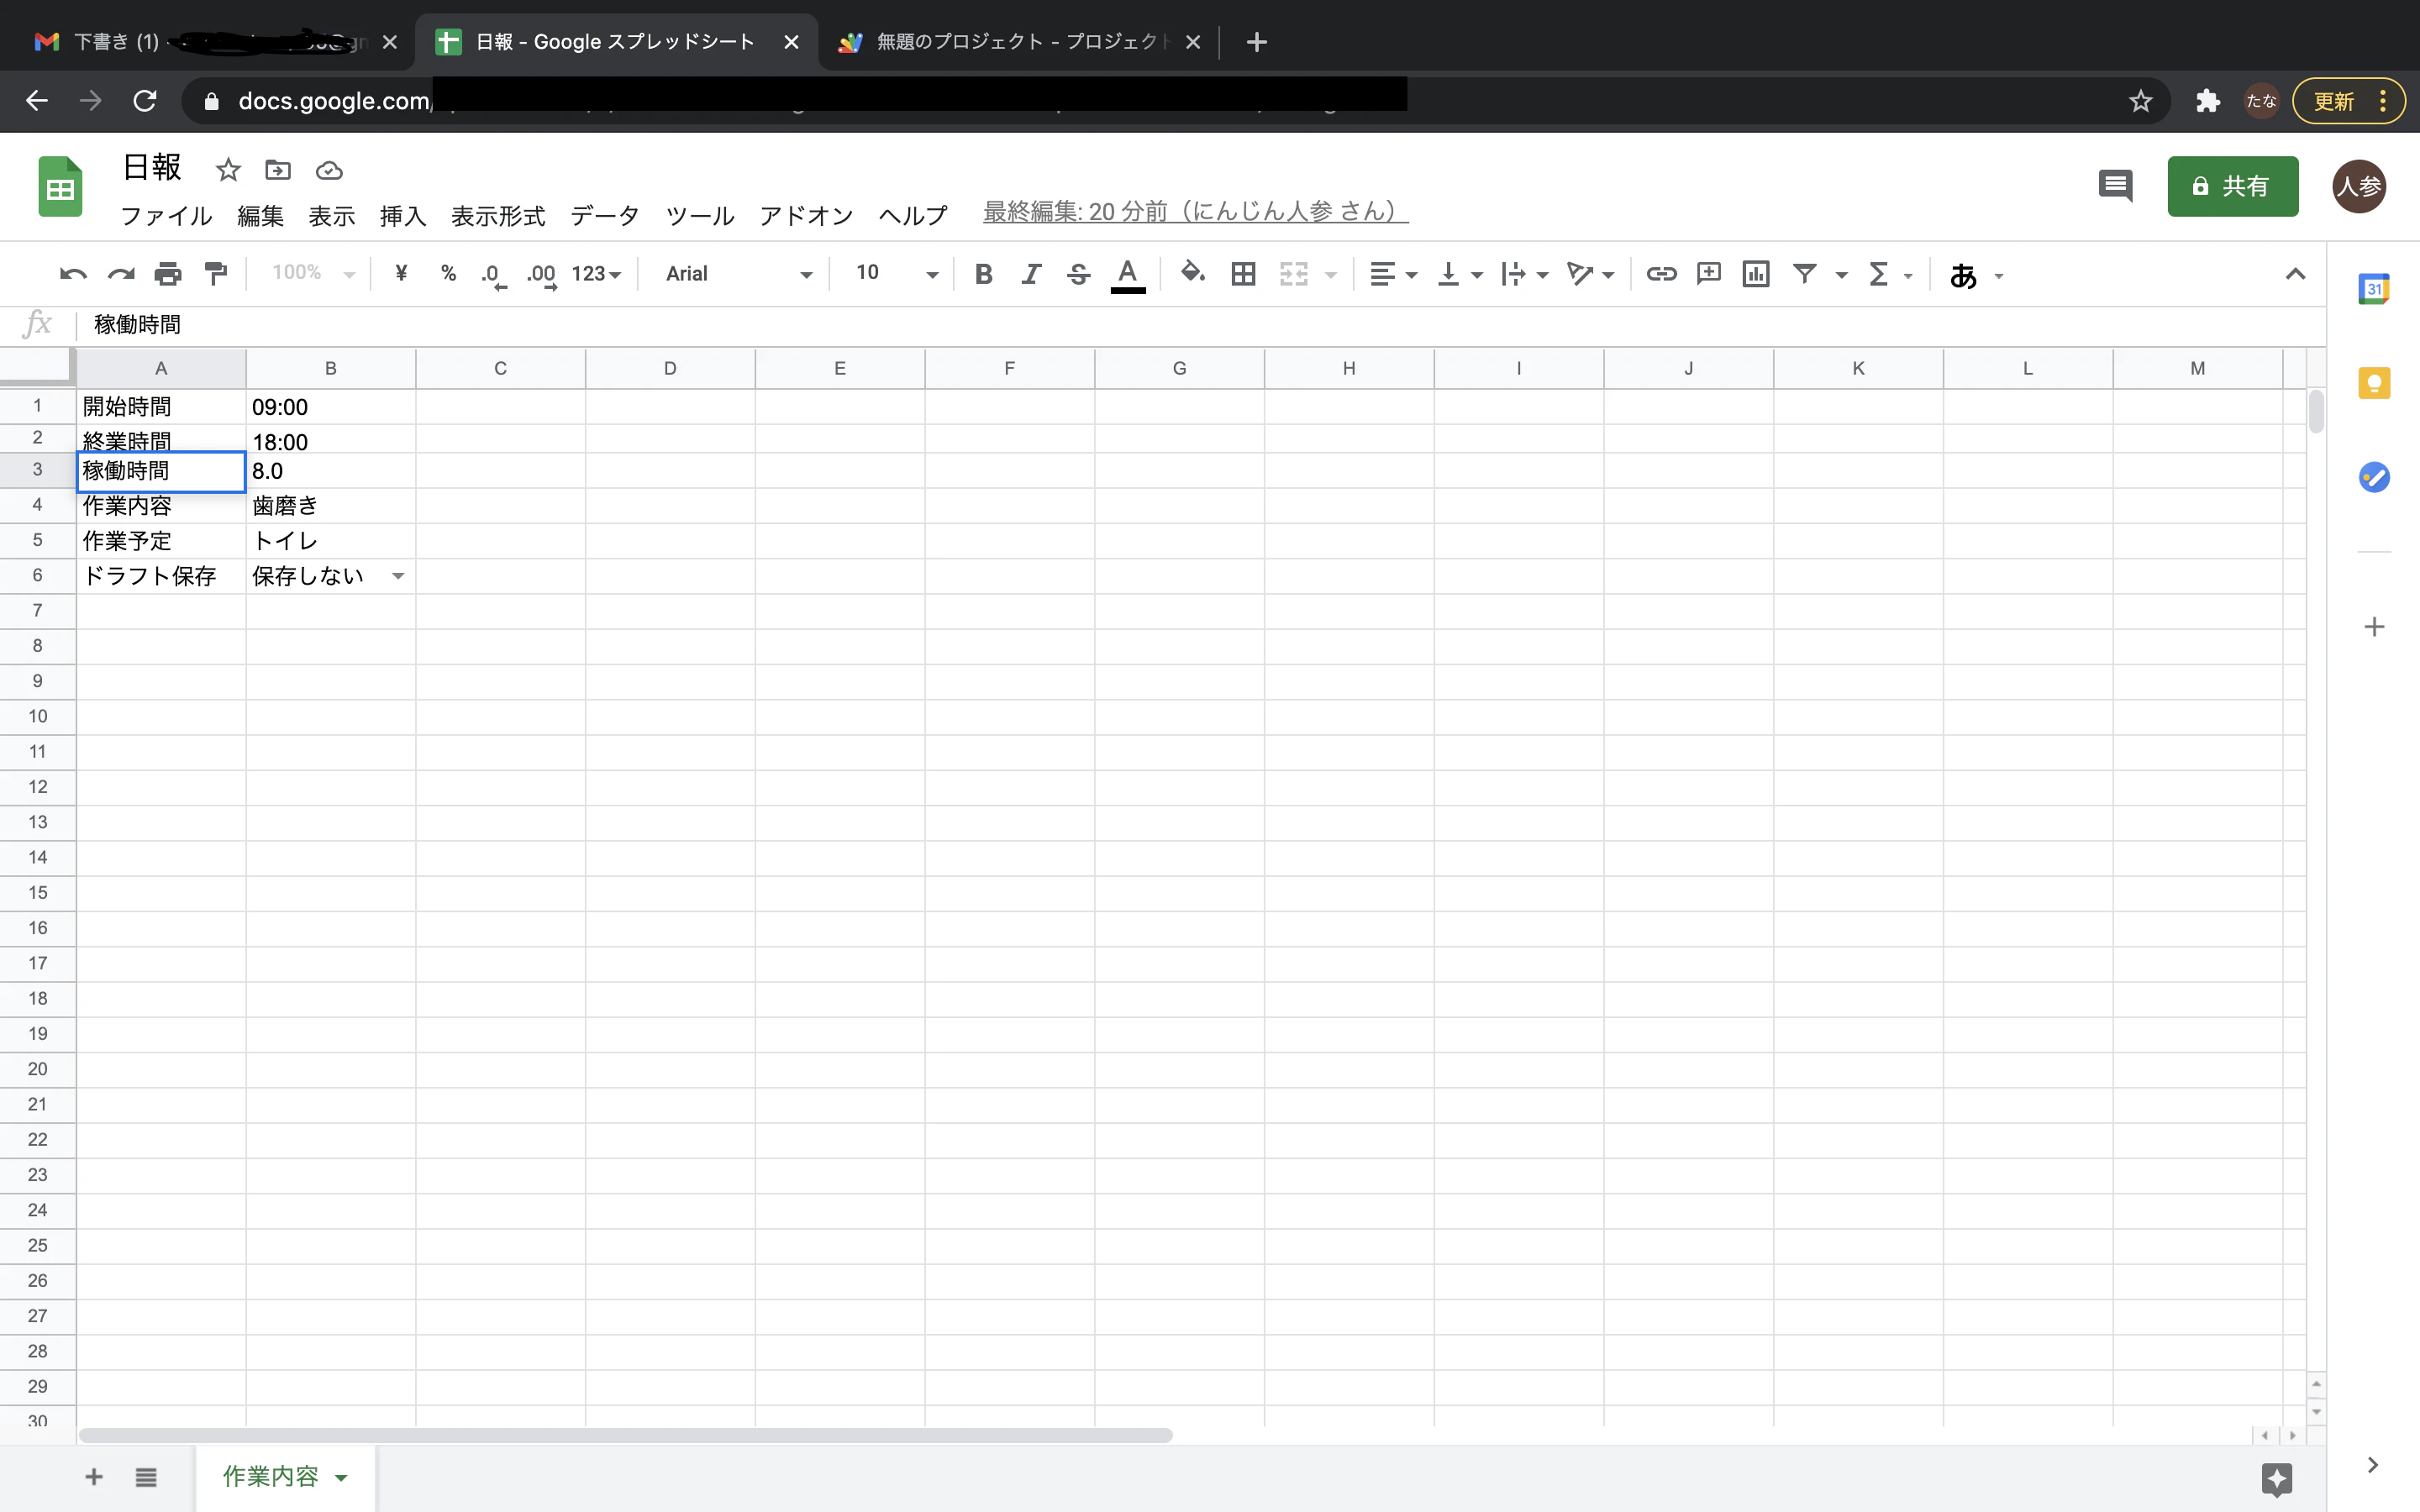Screen dimensions: 2420x1512
Task: Insert a chart from the toolbar
Action: pyautogui.click(x=1755, y=273)
